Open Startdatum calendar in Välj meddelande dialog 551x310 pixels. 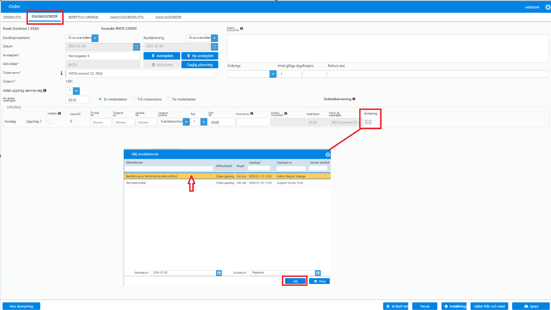(x=219, y=273)
